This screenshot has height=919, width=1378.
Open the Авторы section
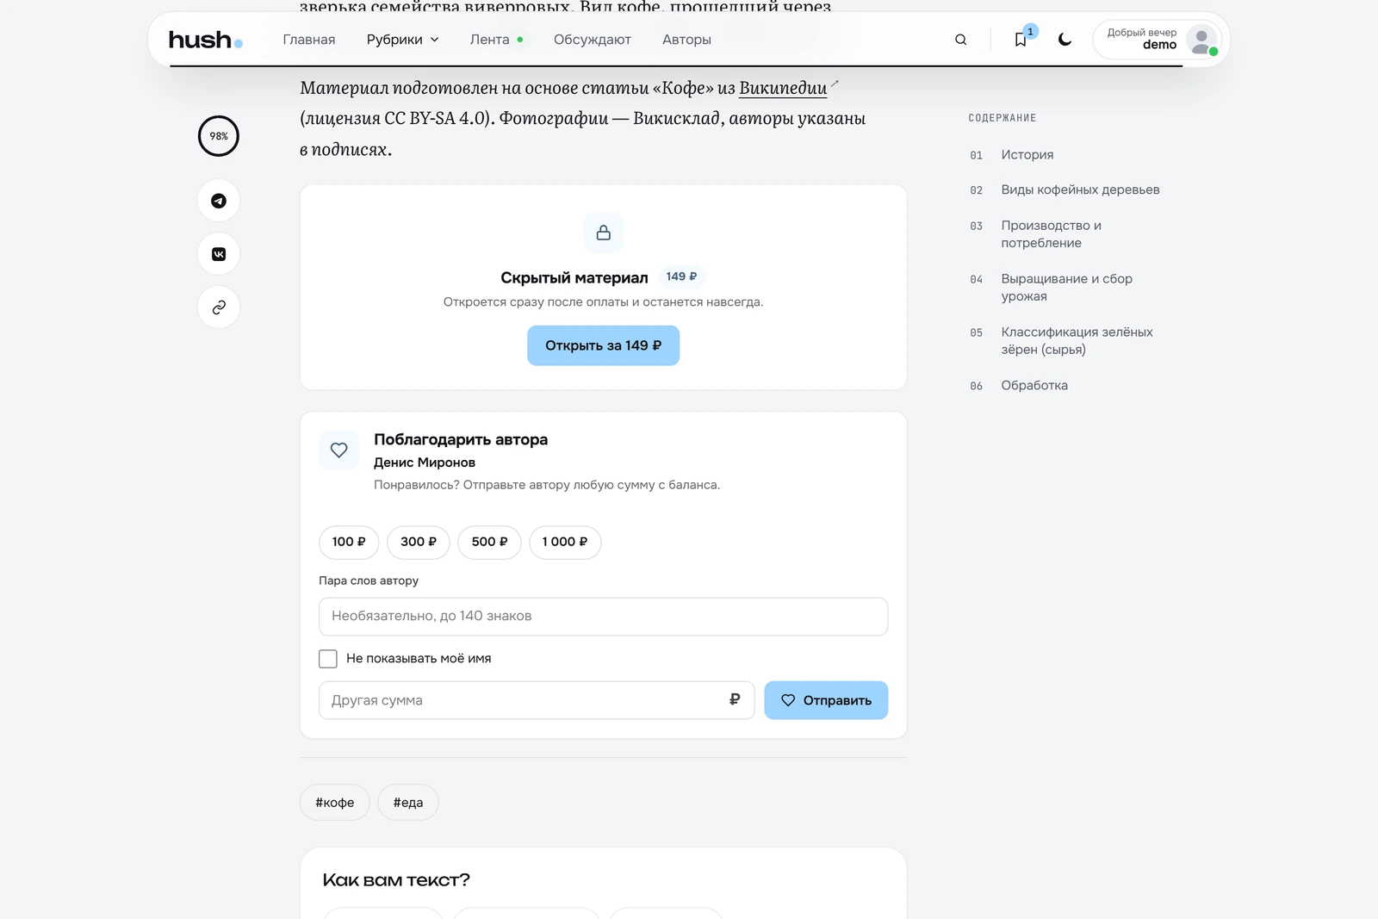point(686,40)
